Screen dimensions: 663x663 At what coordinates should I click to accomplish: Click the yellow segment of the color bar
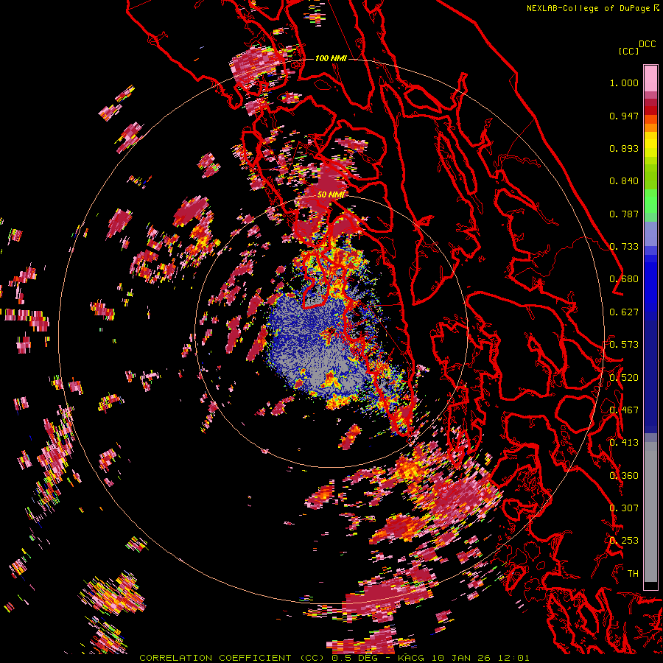650,145
